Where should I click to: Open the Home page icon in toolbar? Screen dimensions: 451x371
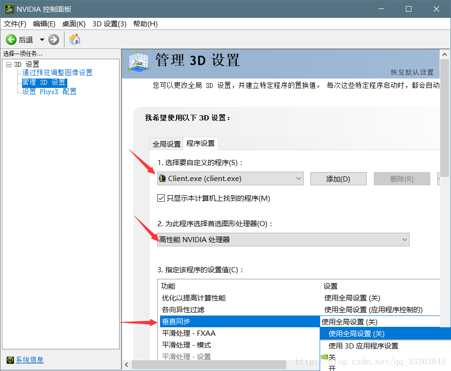click(x=75, y=39)
